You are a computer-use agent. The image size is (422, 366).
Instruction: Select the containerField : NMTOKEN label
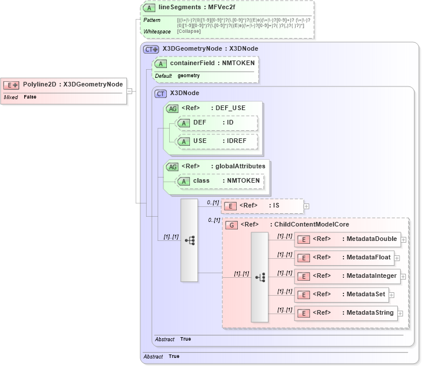212,63
